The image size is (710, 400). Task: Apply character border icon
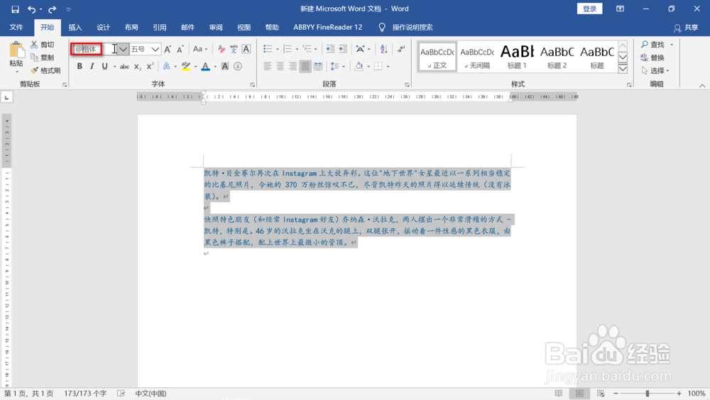(246, 49)
